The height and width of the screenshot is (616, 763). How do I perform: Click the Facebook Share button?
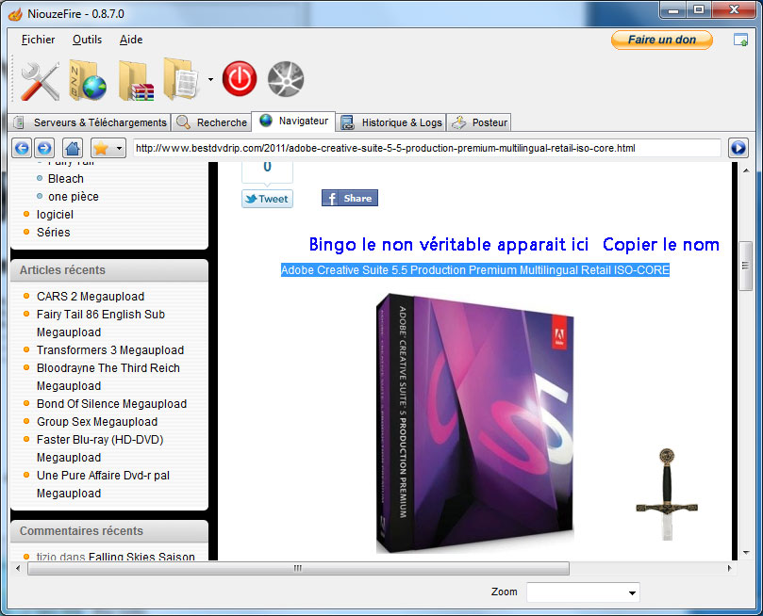coord(349,198)
